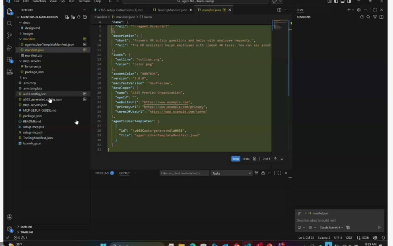
Task: Split the editor to the right
Action: 279,10
